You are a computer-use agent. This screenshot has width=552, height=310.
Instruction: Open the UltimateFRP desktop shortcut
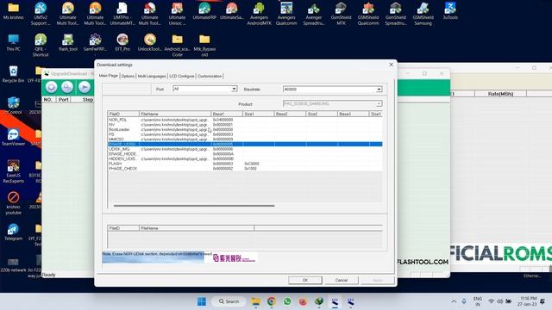[x=204, y=11]
